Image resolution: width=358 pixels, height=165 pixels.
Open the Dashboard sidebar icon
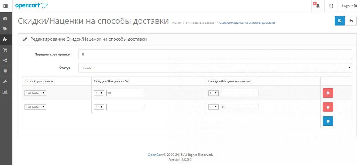coord(5,19)
